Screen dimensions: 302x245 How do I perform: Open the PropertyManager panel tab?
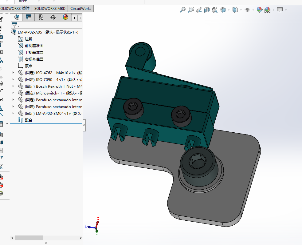pyautogui.click(x=29, y=17)
